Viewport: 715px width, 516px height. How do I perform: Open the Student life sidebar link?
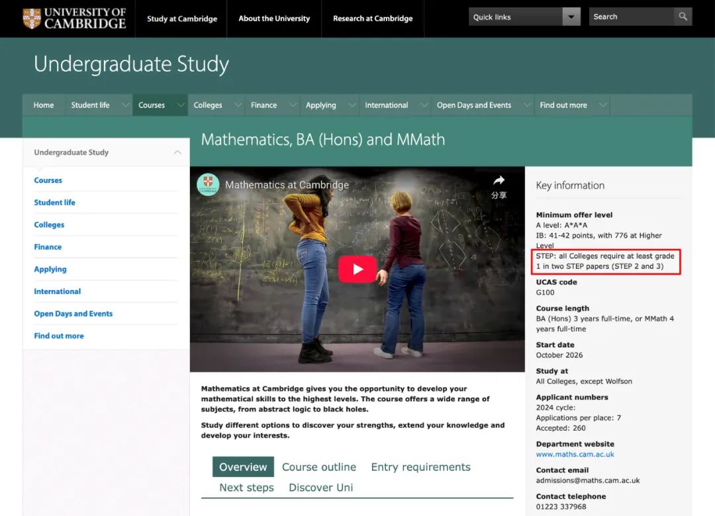click(54, 203)
